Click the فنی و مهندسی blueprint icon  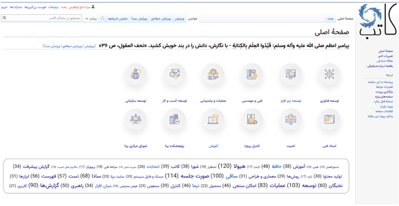click(252, 74)
